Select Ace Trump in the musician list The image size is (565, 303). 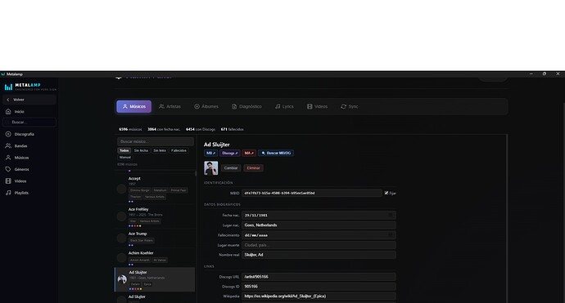point(155,238)
